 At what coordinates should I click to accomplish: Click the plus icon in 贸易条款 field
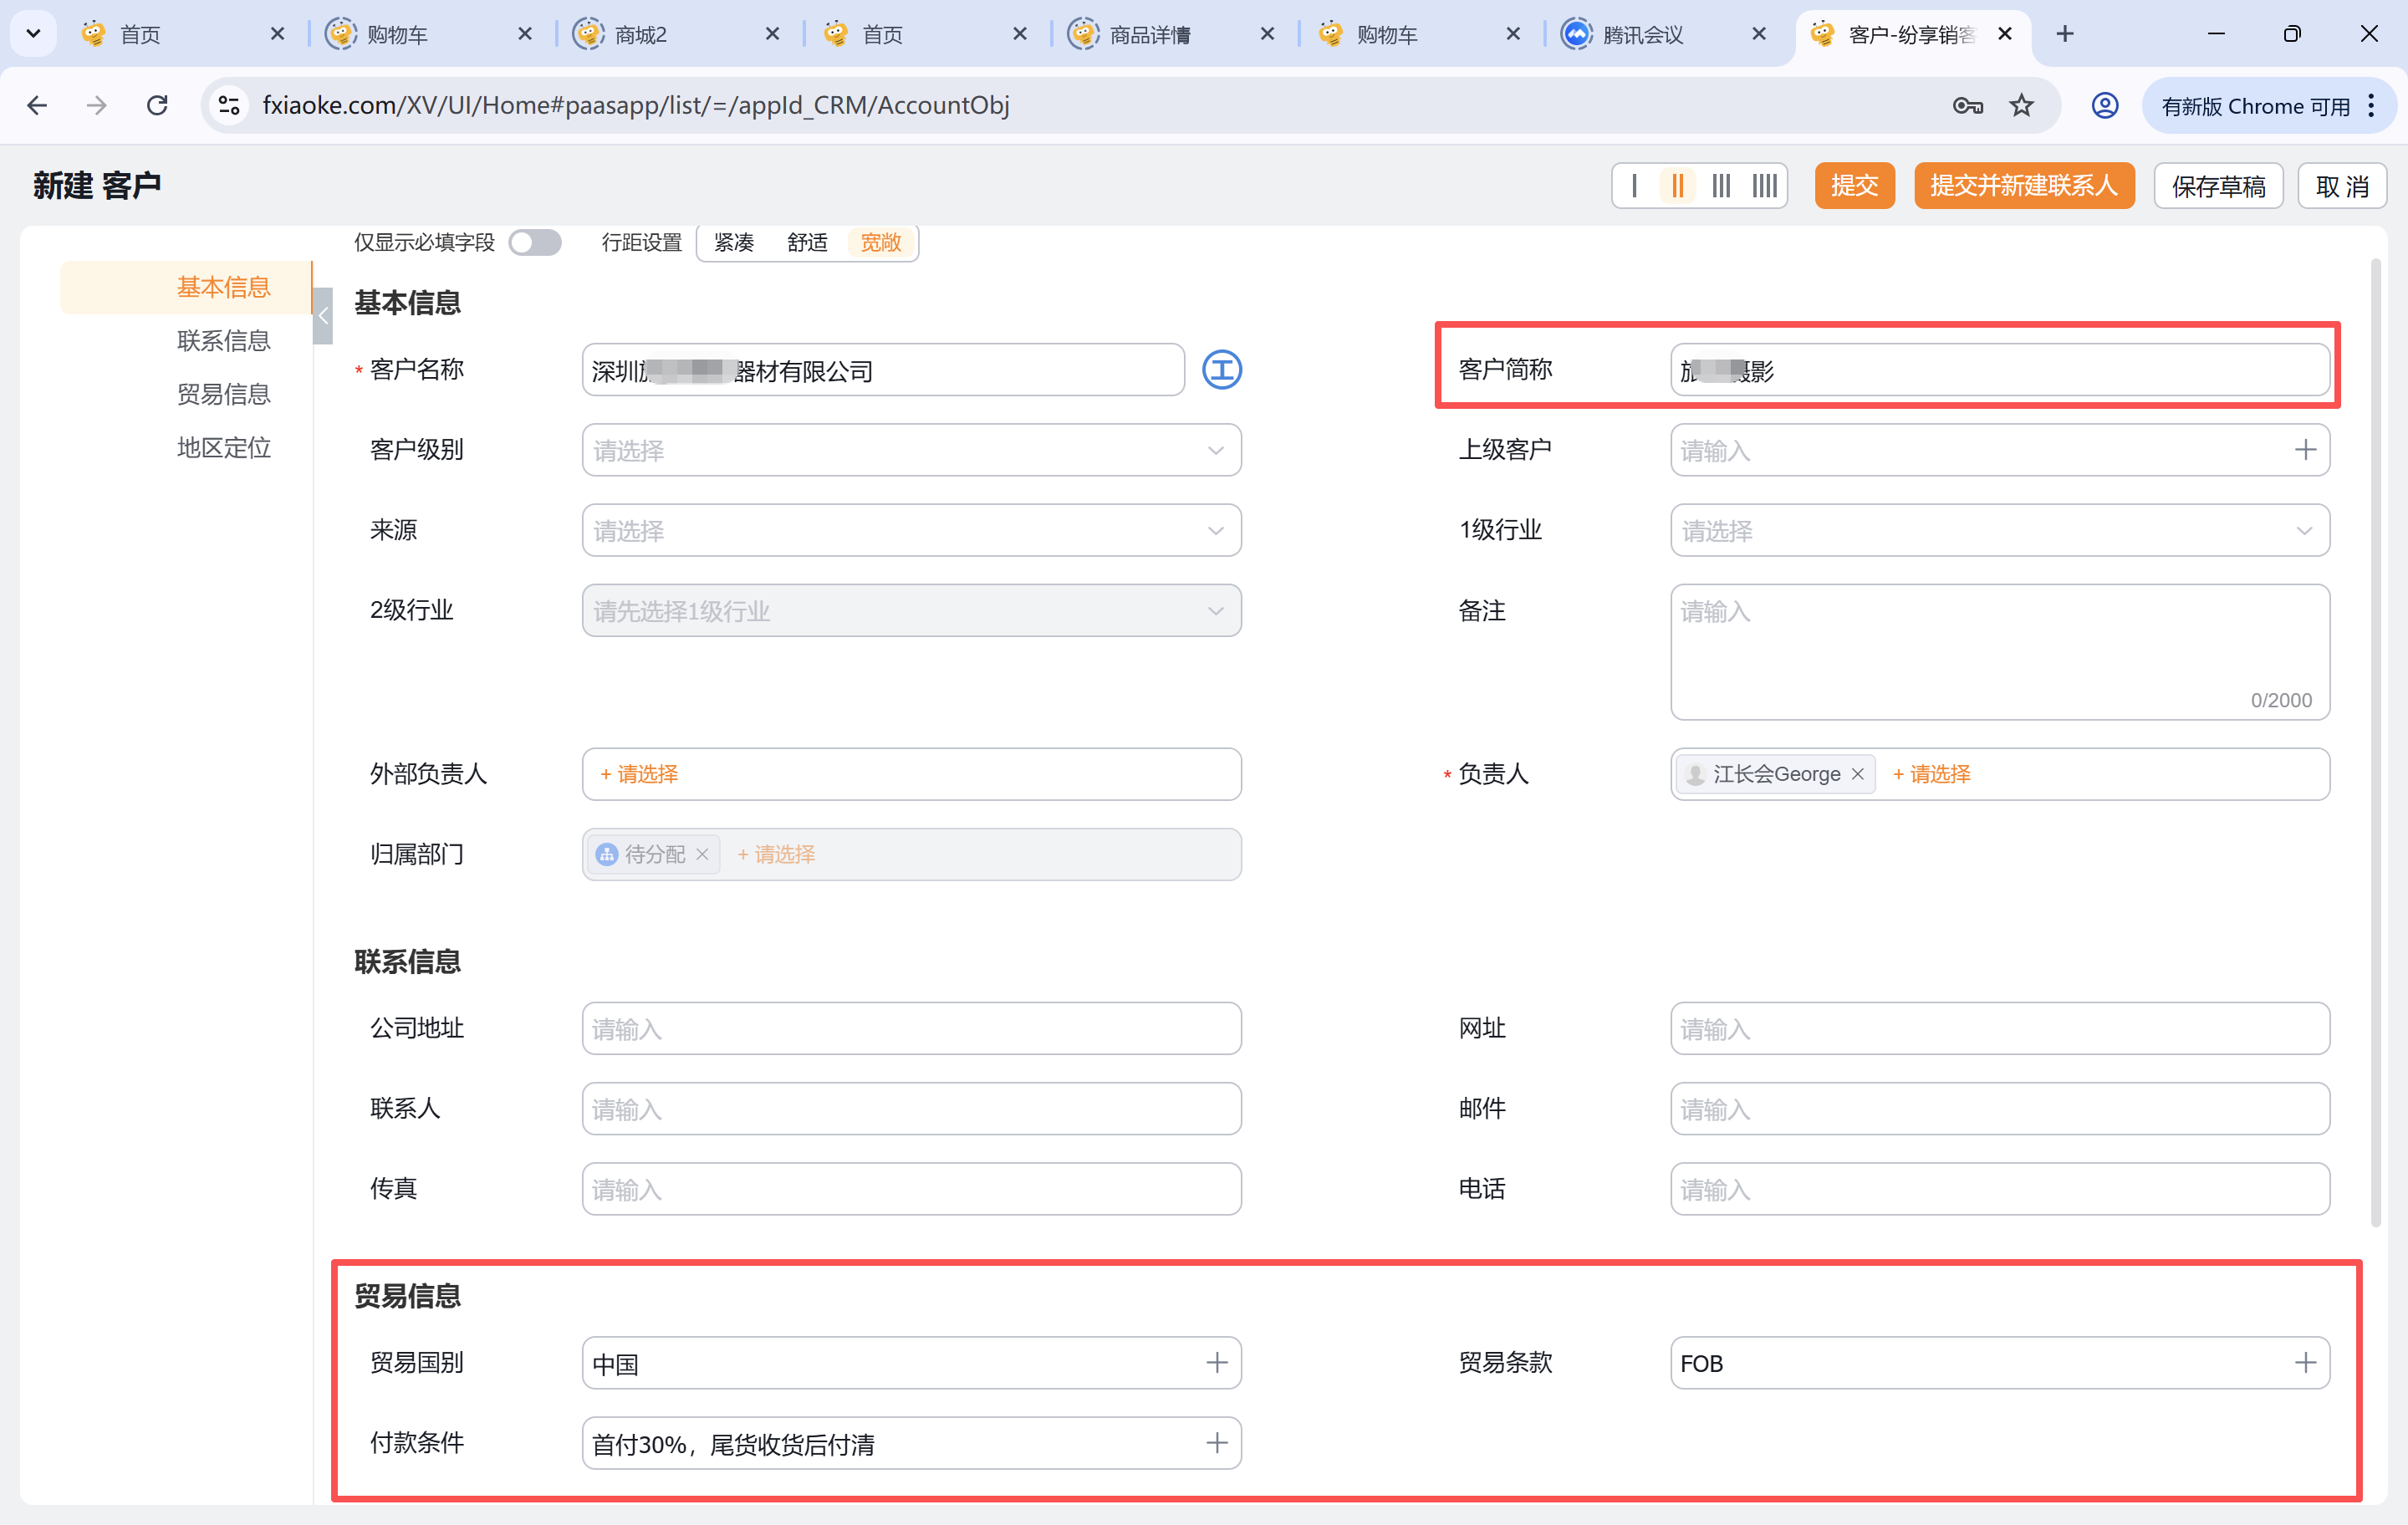coord(2305,1363)
